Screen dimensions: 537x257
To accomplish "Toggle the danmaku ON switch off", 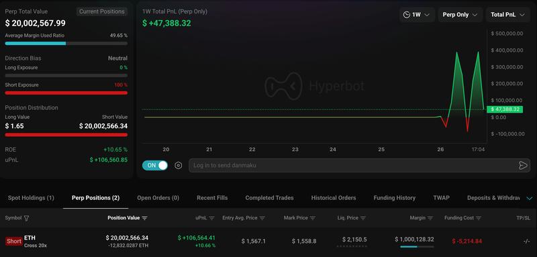I will point(155,165).
